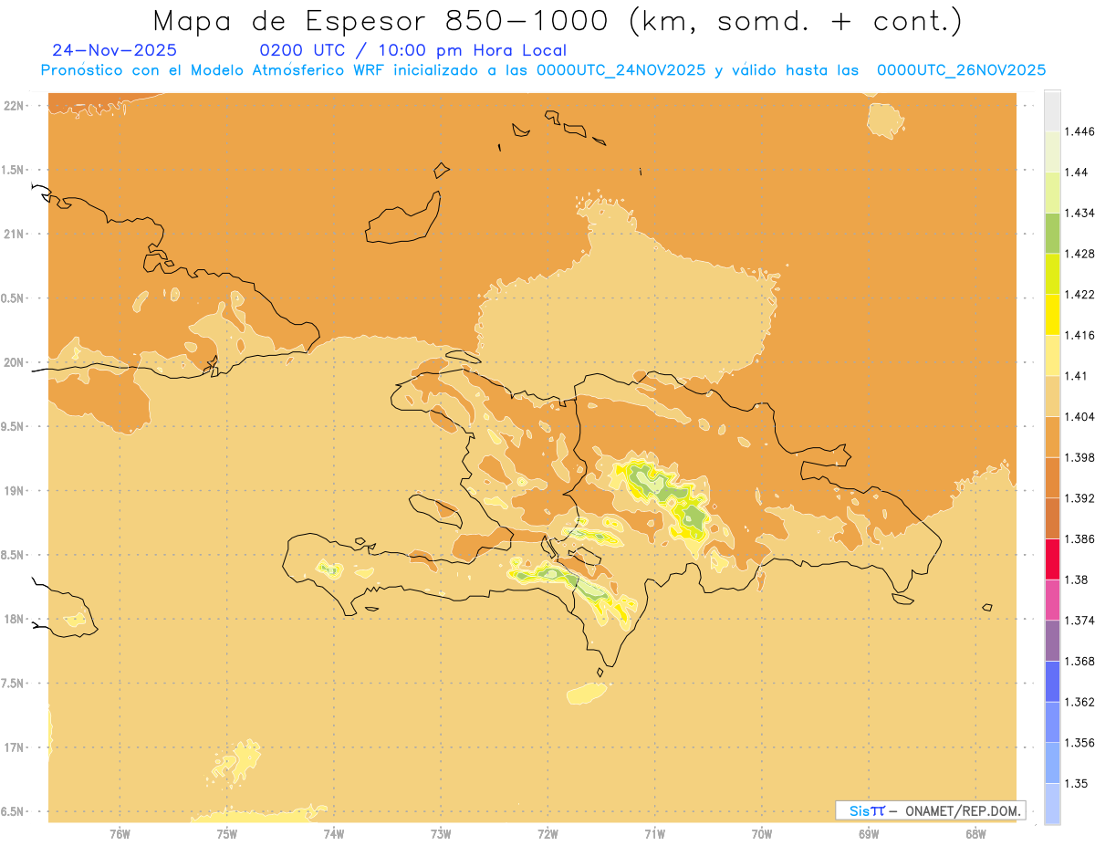Click the '74W' longitude label
The image size is (1095, 846).
click(x=333, y=832)
